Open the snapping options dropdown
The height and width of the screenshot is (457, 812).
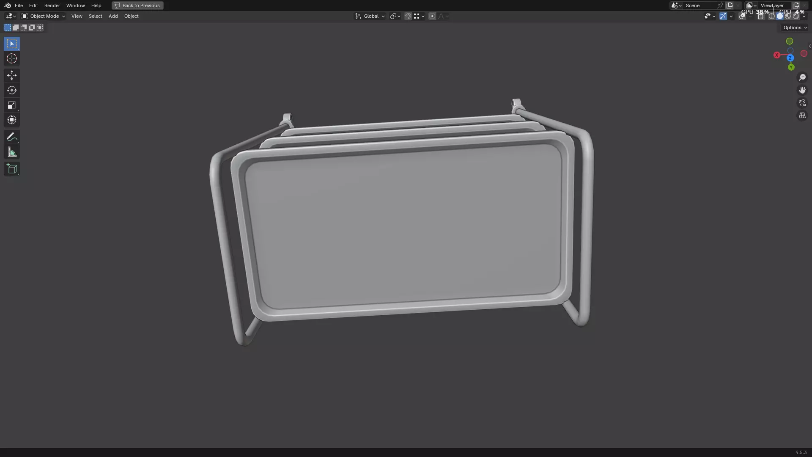coord(419,16)
